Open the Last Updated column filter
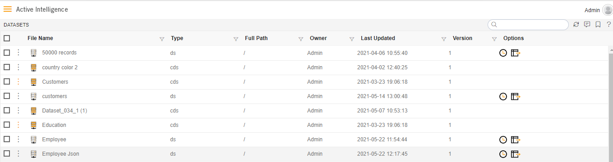The image size is (613, 162). [443, 39]
